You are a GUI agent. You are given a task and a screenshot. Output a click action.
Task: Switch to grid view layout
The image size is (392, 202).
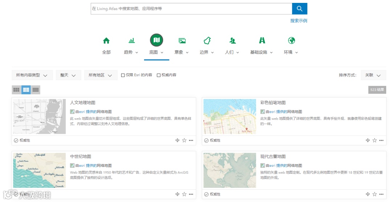tap(16, 90)
